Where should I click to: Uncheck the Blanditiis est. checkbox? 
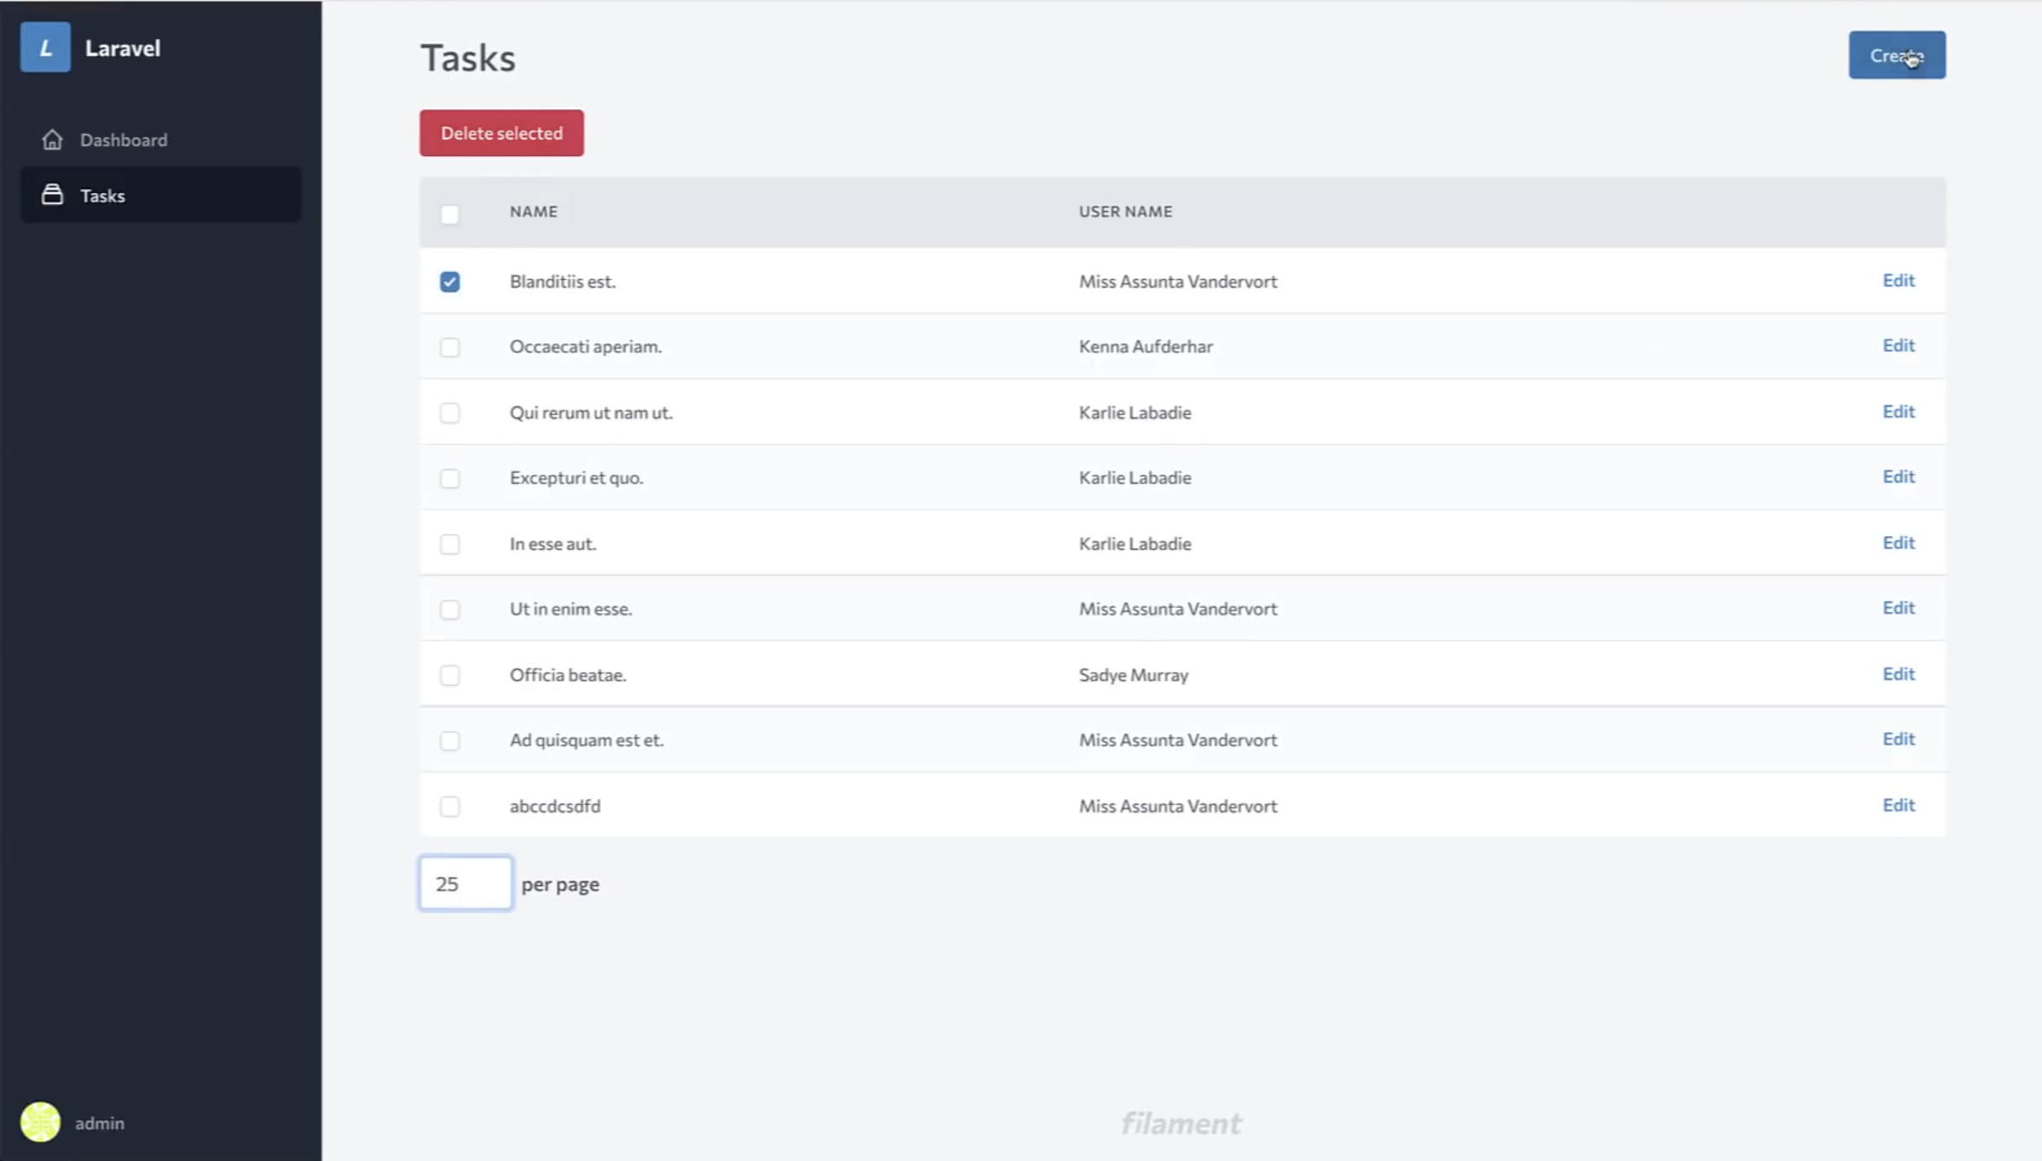point(450,282)
